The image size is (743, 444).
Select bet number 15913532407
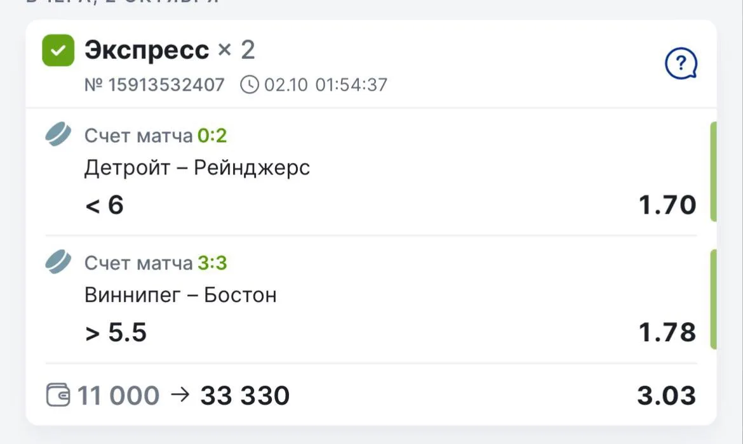point(154,85)
